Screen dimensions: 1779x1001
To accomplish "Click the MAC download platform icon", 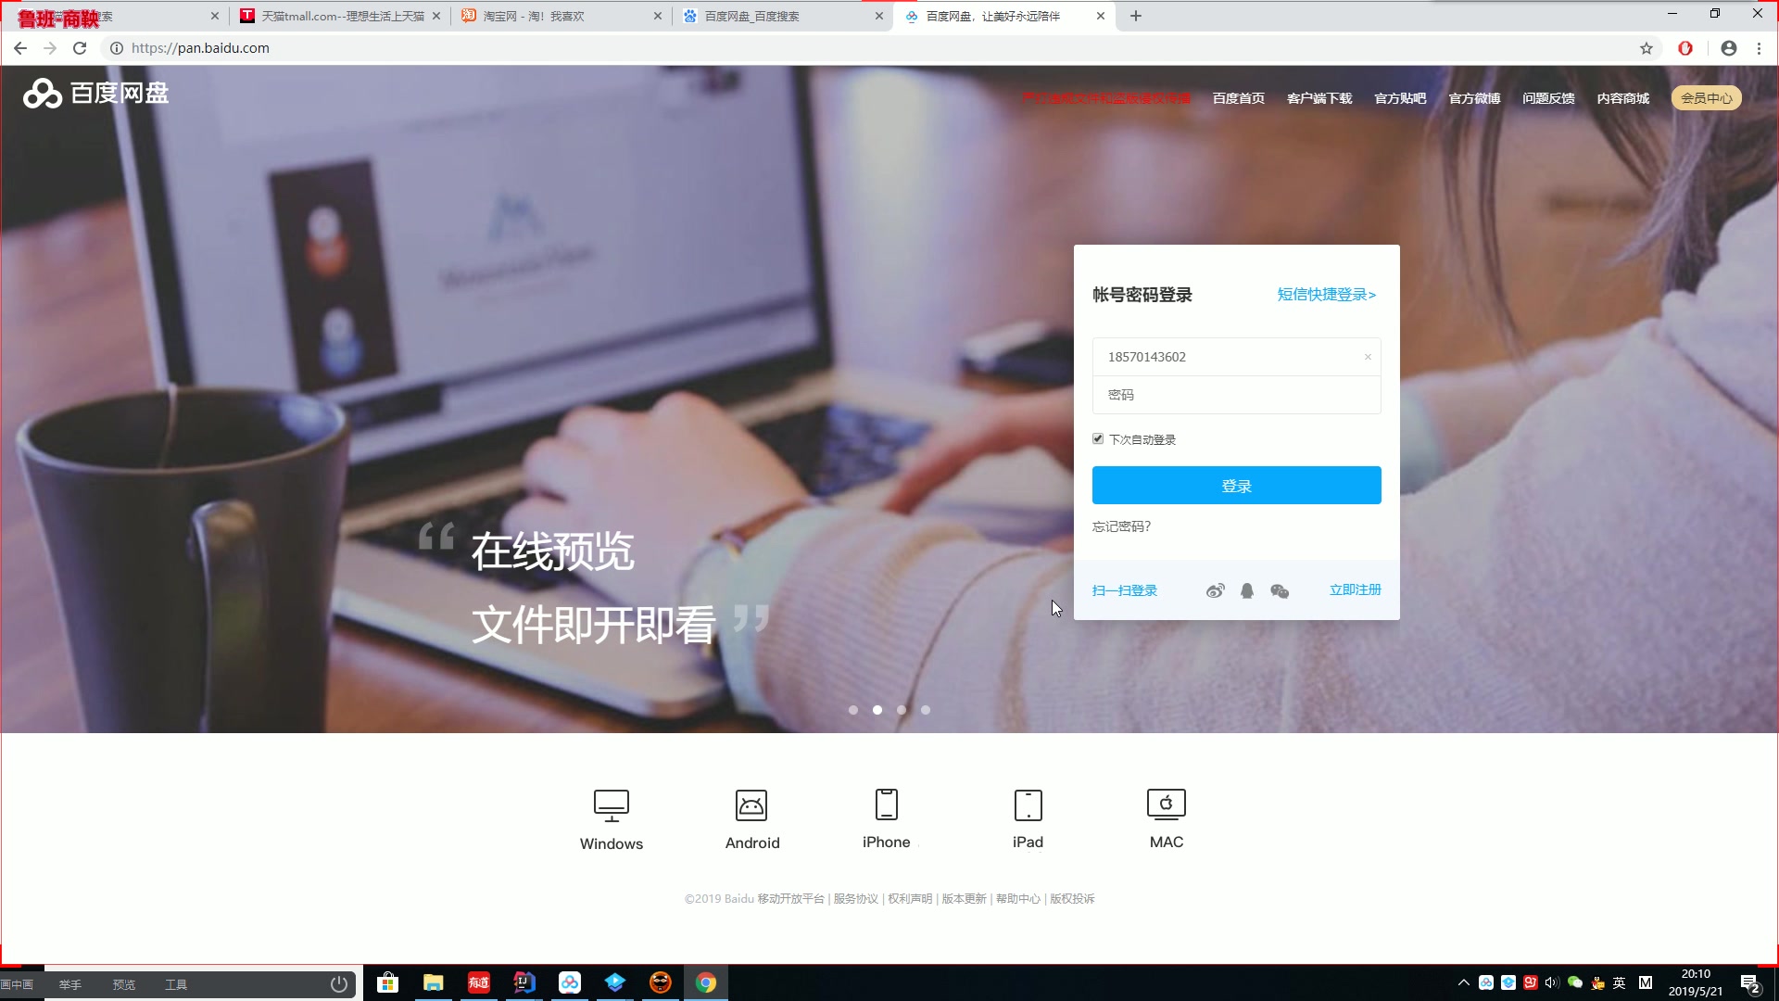I will (x=1166, y=803).
